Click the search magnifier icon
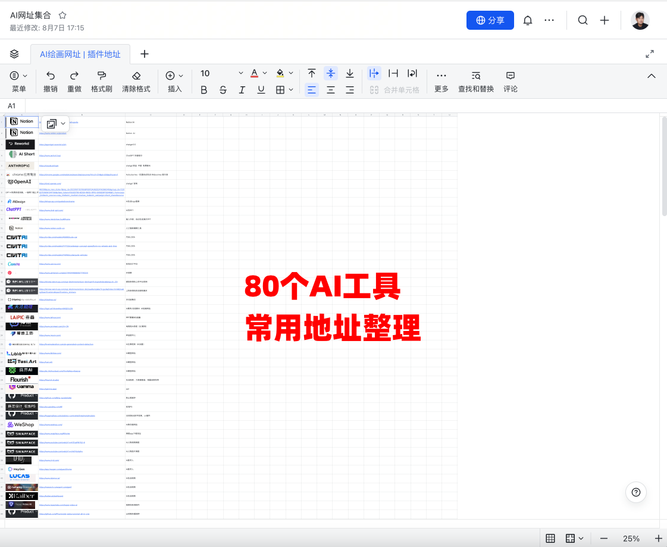Screen dimensions: 667x547 click(x=583, y=20)
